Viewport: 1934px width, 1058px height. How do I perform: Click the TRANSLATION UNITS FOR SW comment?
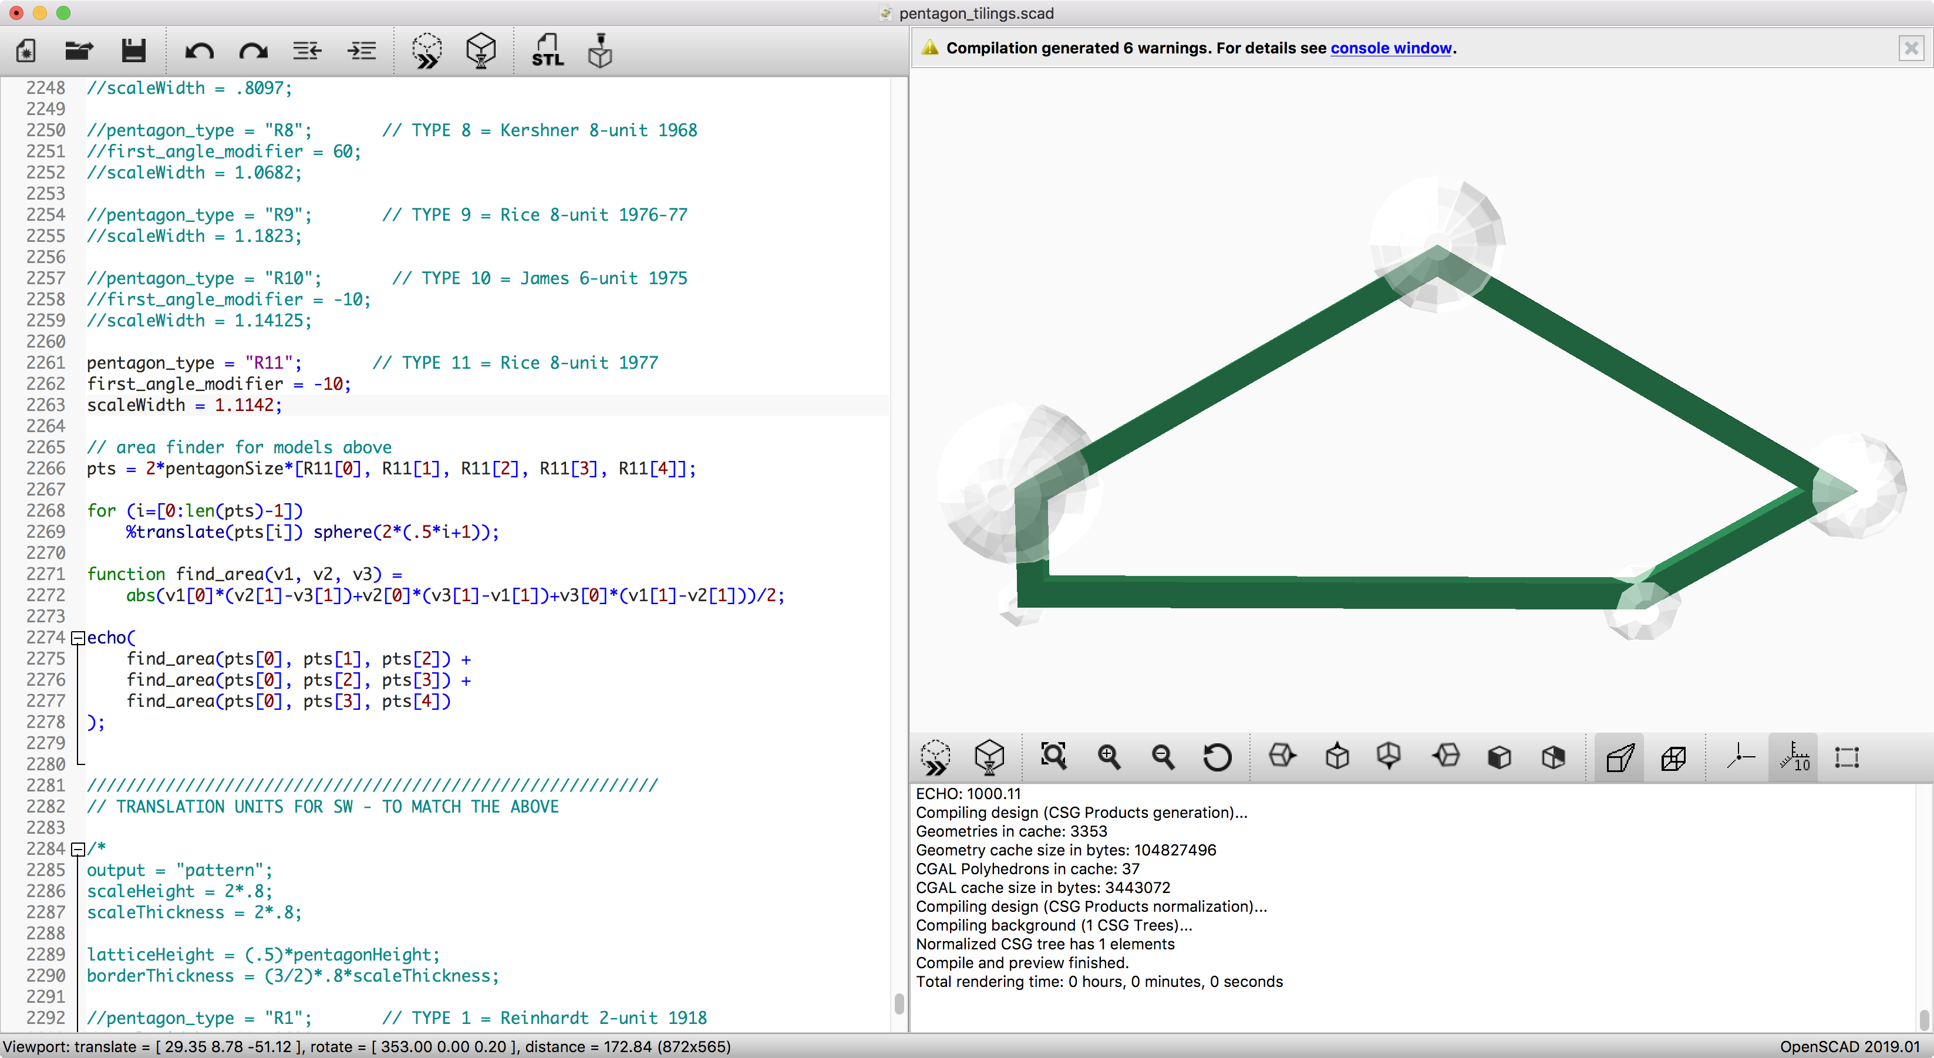pyautogui.click(x=323, y=807)
